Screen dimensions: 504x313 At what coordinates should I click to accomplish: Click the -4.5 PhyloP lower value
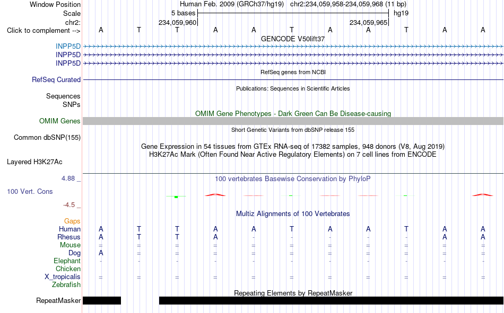(69, 205)
